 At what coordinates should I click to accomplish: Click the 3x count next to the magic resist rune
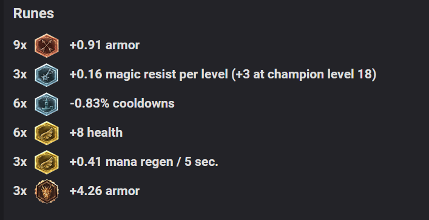click(x=20, y=75)
